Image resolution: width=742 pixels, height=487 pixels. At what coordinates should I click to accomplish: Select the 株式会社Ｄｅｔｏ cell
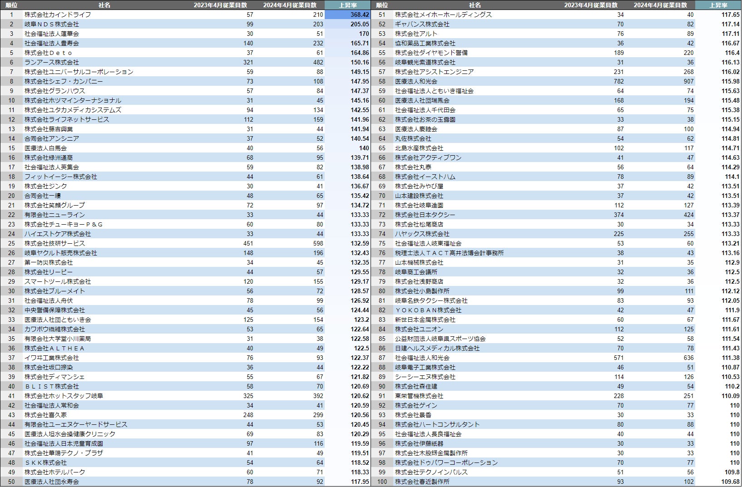49,53
